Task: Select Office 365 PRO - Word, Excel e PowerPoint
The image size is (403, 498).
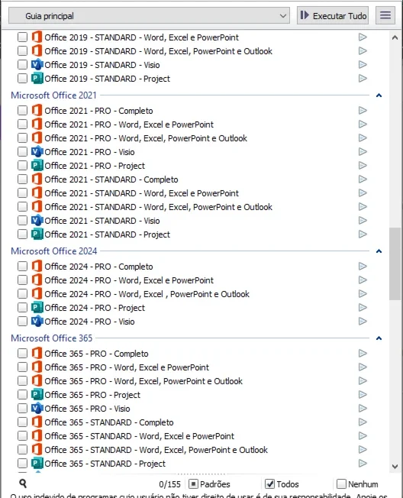Action: coord(127,367)
